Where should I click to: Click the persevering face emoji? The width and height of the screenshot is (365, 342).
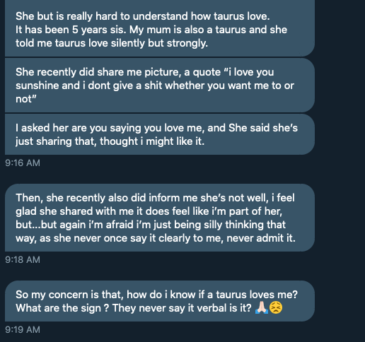pos(276,307)
